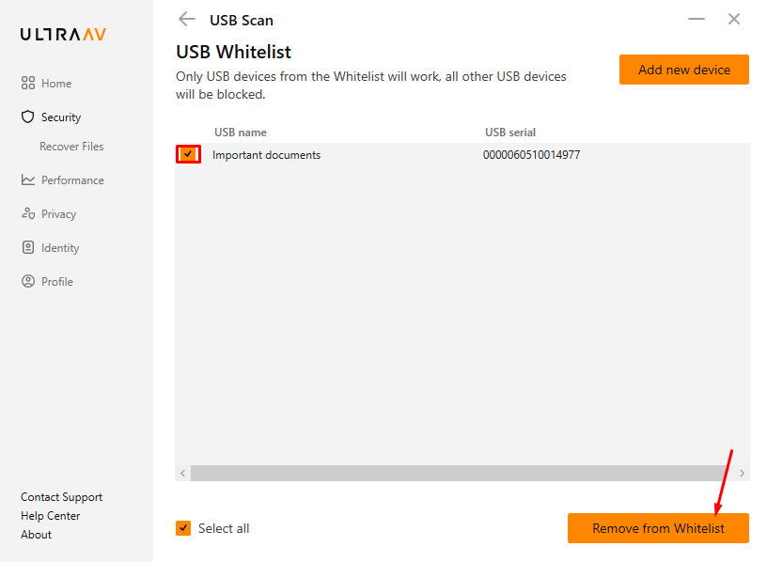
Task: Uncheck the Important documents device checkbox
Action: coord(188,154)
